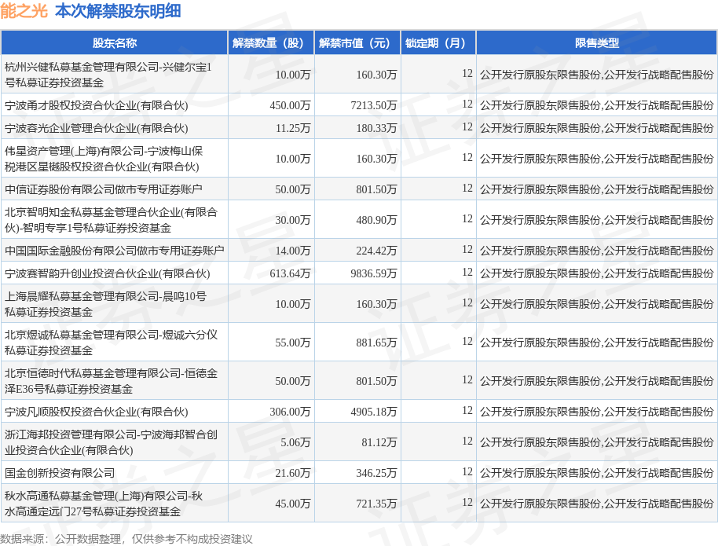This screenshot has width=718, height=546.
Task: Click the 限售类型 column header
Action: click(597, 43)
